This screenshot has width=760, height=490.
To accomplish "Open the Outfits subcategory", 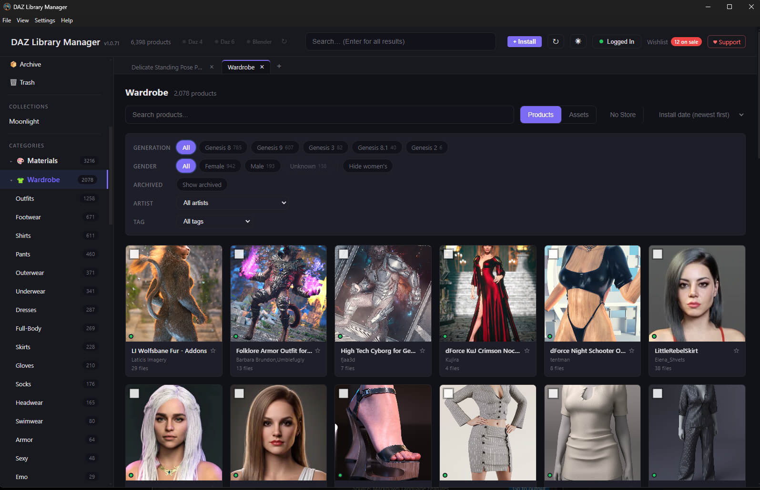I will 54,198.
